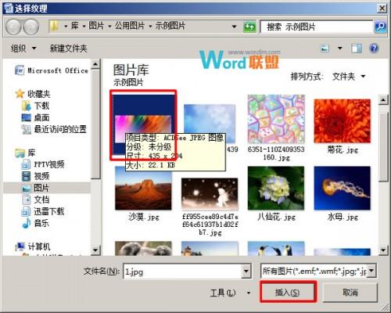This screenshot has height=313, width=391.
Task: Click sidebar scrollbar up arrow
Action: [95, 64]
